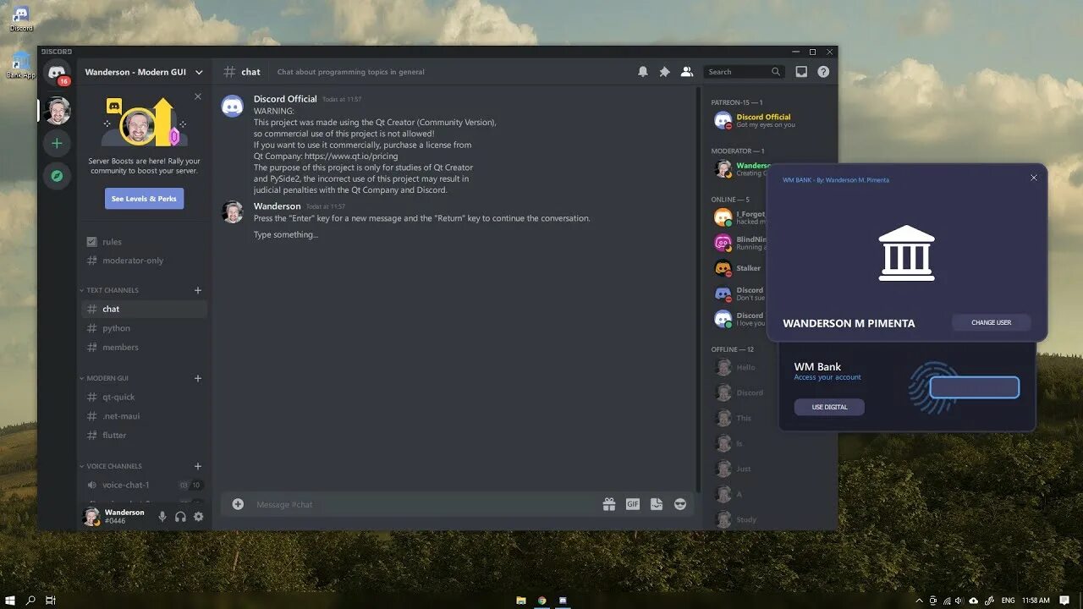Click the chat message area scrollbar
Screen dimensions: 1083x609
pos(698,288)
